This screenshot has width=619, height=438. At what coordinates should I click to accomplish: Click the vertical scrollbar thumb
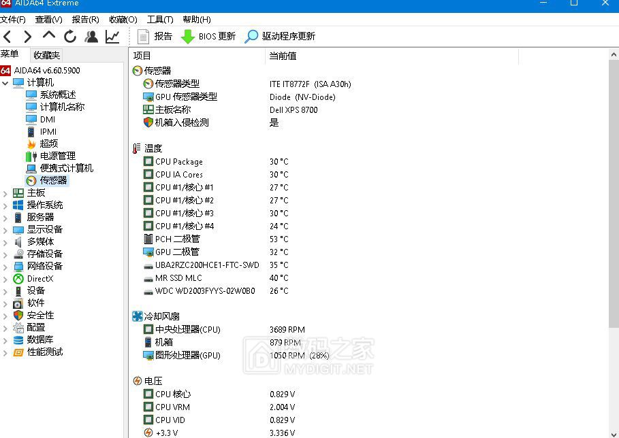click(x=614, y=194)
